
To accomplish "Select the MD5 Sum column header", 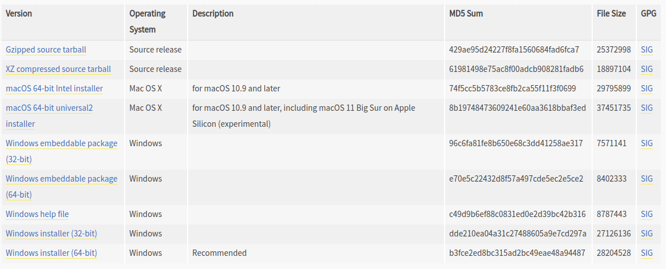I will pyautogui.click(x=466, y=14).
